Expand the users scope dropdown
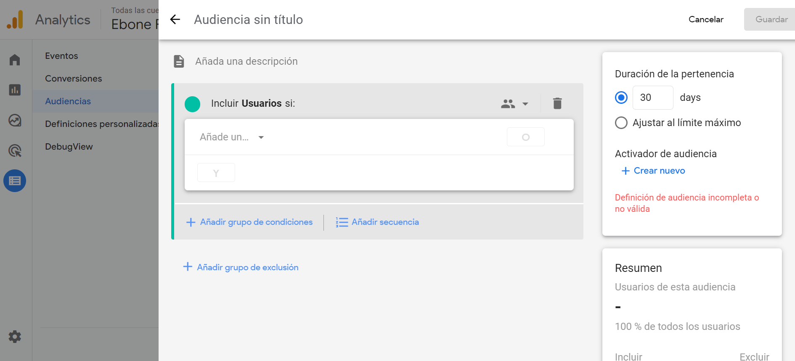The width and height of the screenshot is (795, 361). (514, 104)
